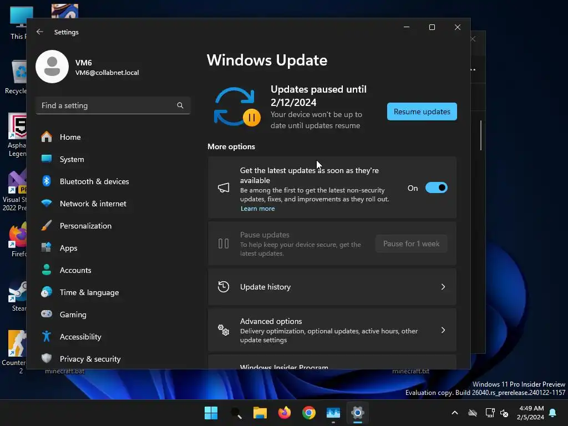Select minecraft.txt file on the desktop
The image size is (568, 426).
click(x=411, y=371)
